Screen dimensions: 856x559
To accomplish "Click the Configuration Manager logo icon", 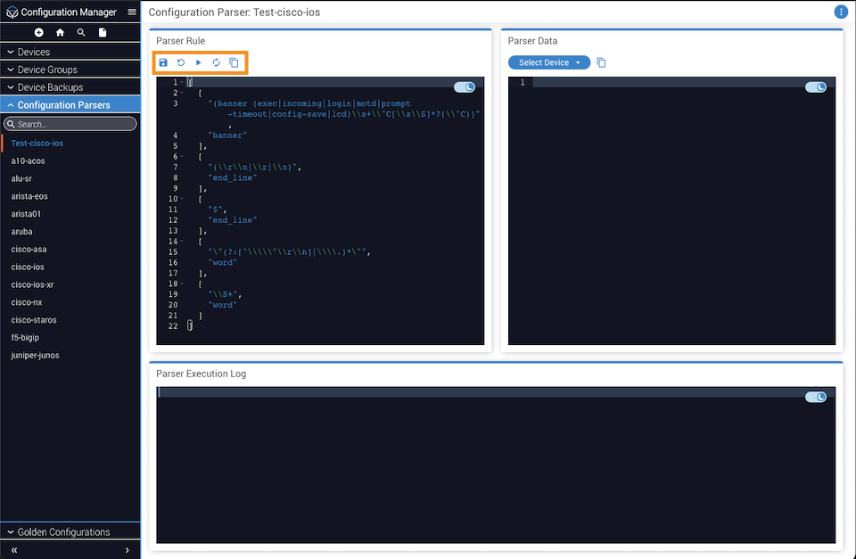I will (x=12, y=12).
